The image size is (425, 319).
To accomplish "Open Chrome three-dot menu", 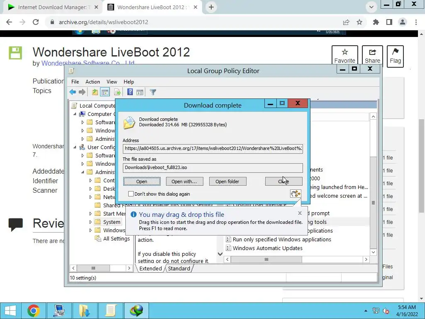I will pos(416,22).
